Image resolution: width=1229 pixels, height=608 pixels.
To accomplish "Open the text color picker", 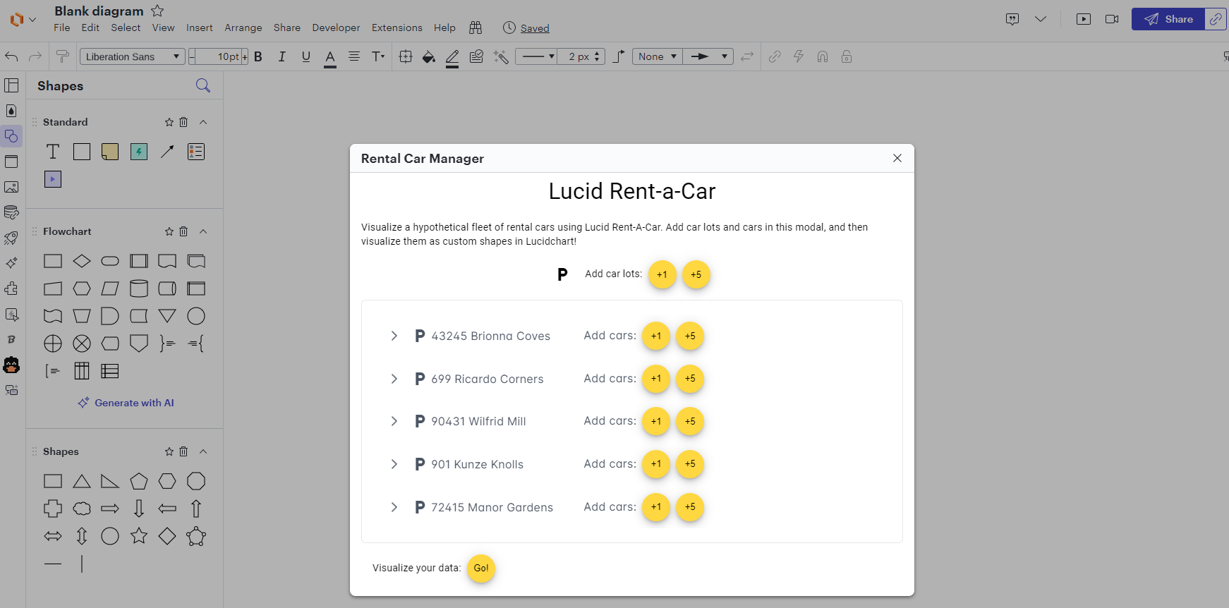I will tap(330, 58).
